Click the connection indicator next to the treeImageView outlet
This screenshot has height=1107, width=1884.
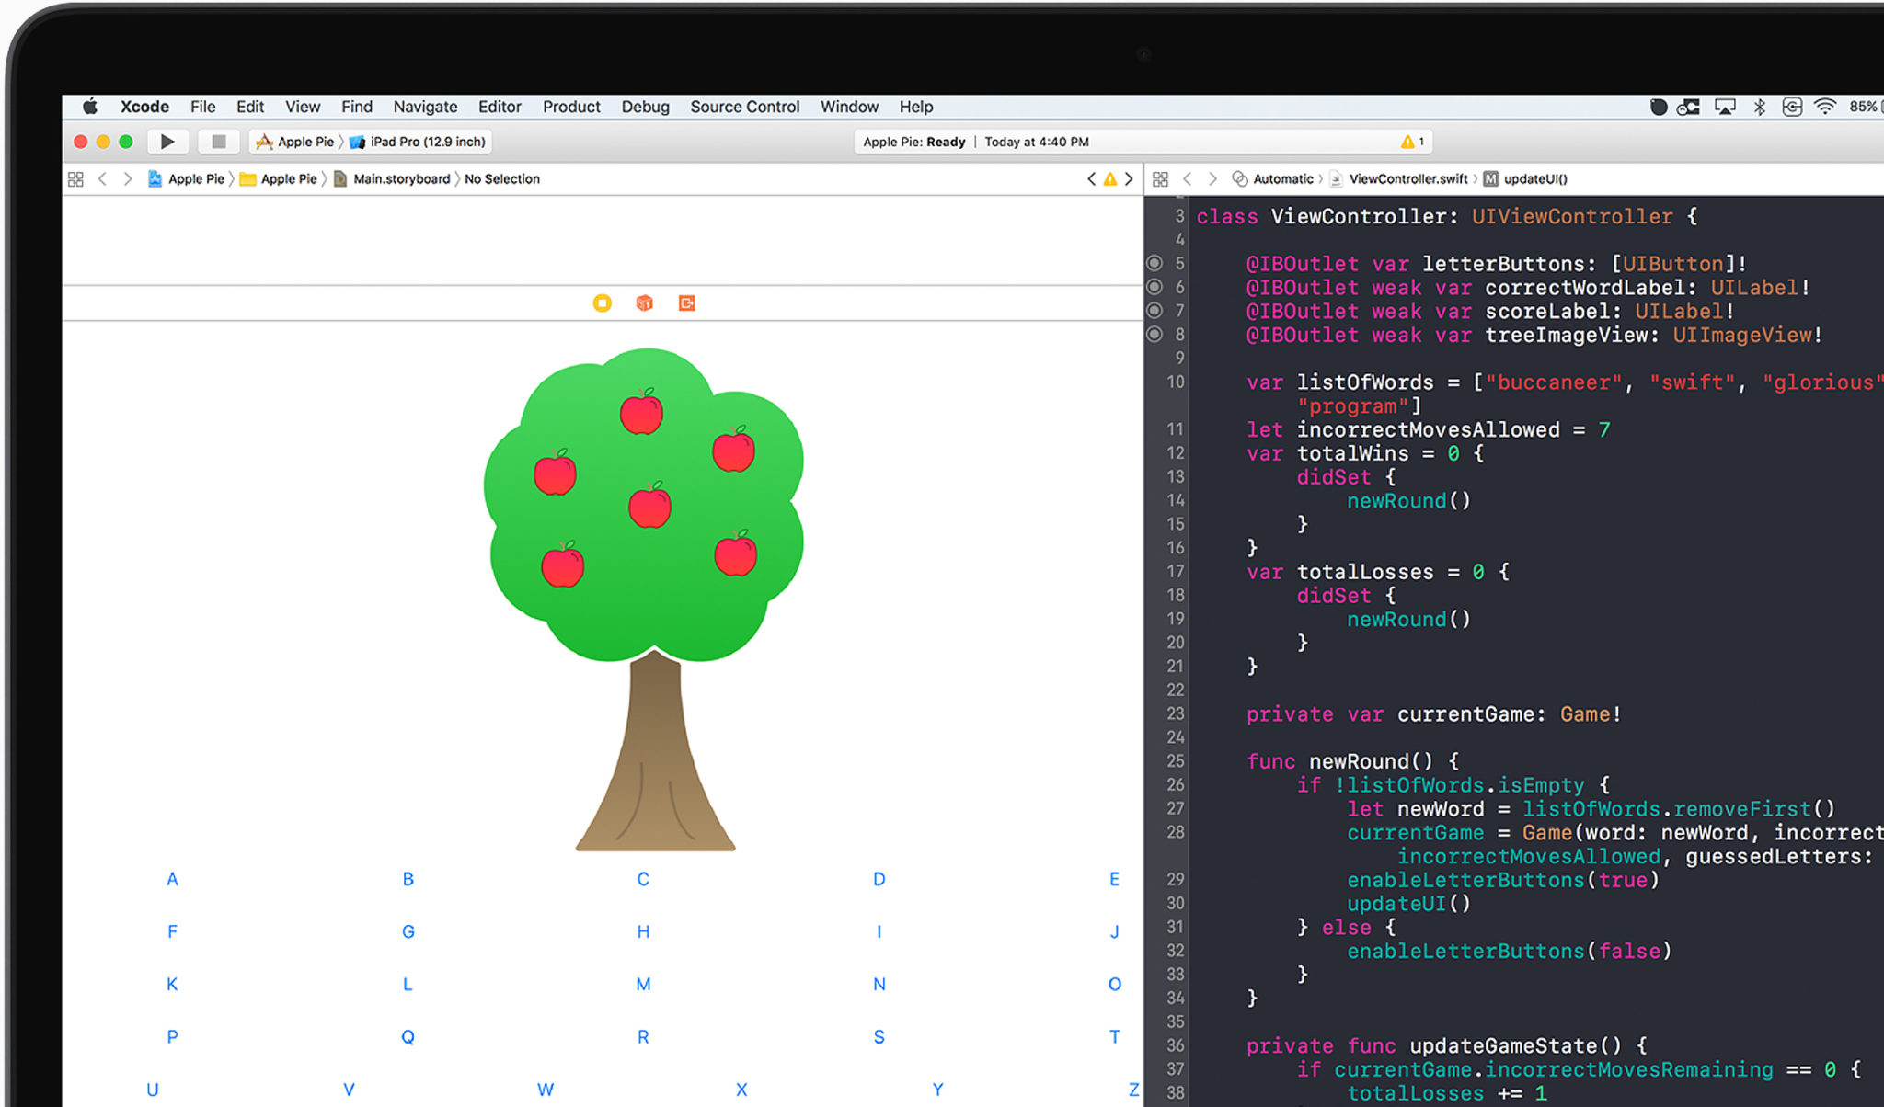click(1156, 336)
